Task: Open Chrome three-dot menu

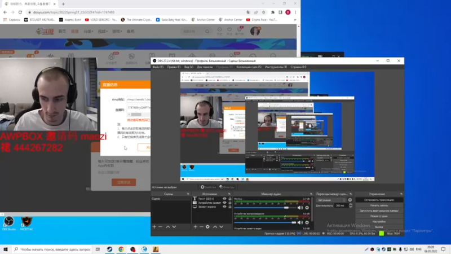Action: click(295, 12)
